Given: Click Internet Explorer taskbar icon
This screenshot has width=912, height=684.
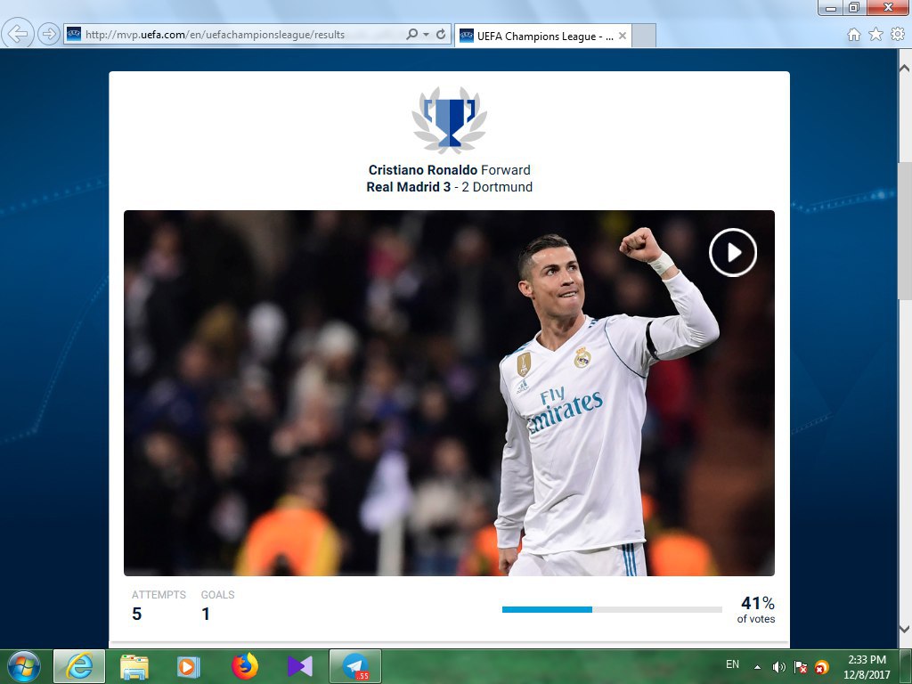Looking at the screenshot, I should click(x=79, y=666).
